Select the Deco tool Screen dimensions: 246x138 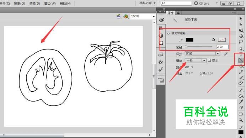pos(241,83)
